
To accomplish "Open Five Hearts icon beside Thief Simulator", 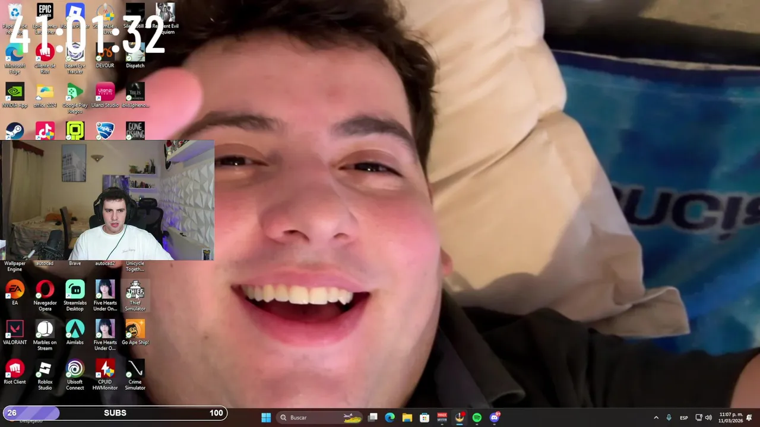I will [x=104, y=296].
